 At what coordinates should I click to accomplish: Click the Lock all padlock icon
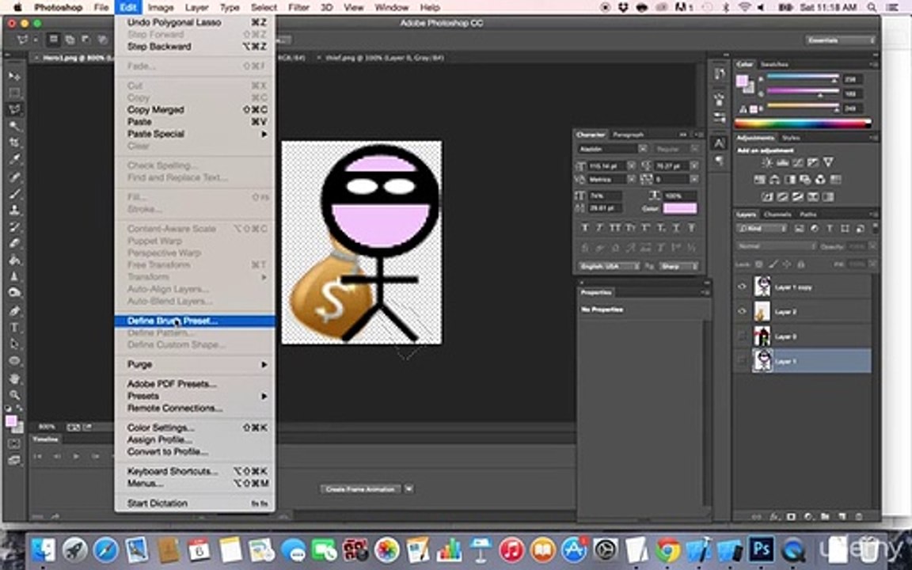[801, 264]
